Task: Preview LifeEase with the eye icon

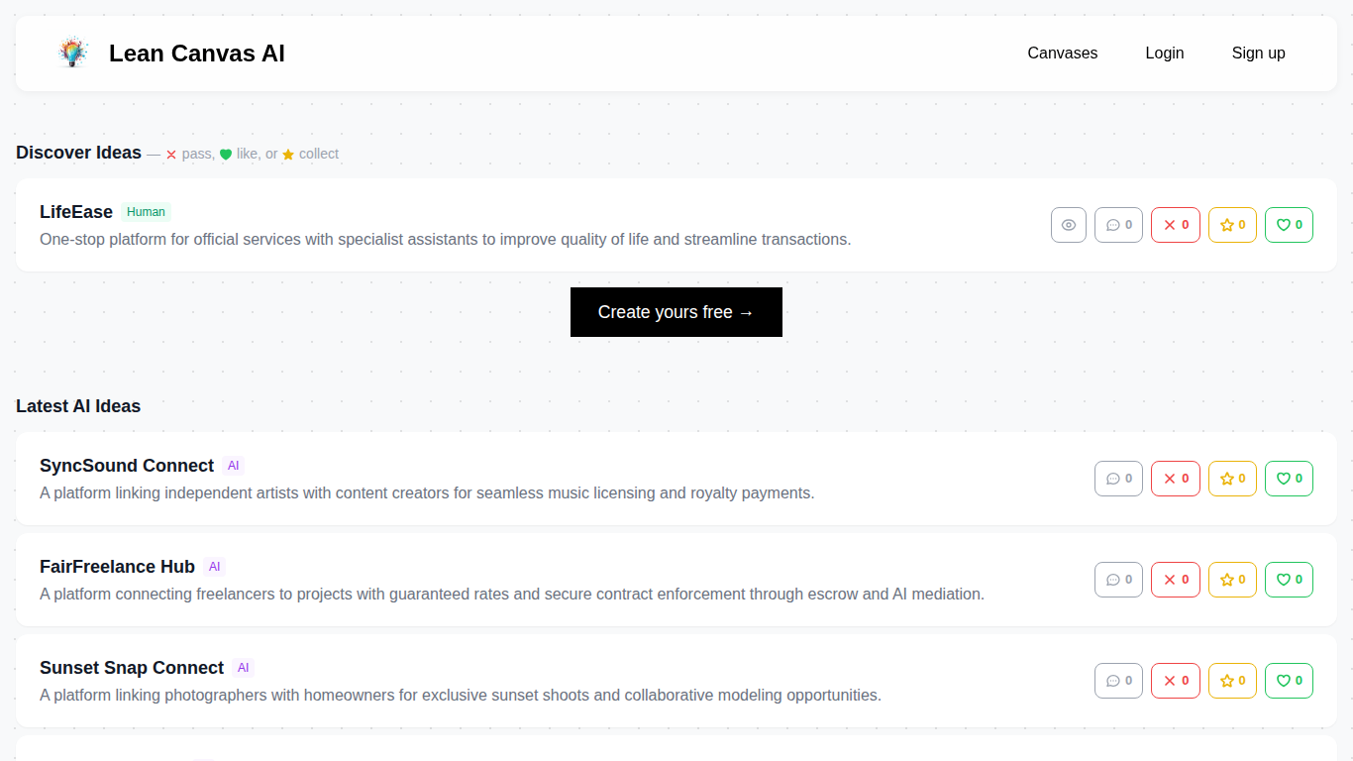Action: coord(1069,225)
